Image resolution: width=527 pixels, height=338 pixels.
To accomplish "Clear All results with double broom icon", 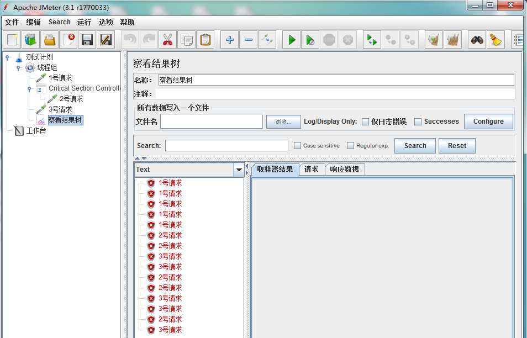I will tap(453, 40).
